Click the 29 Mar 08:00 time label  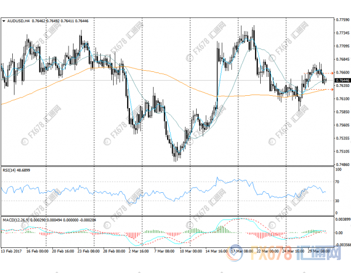[x=318, y=251]
